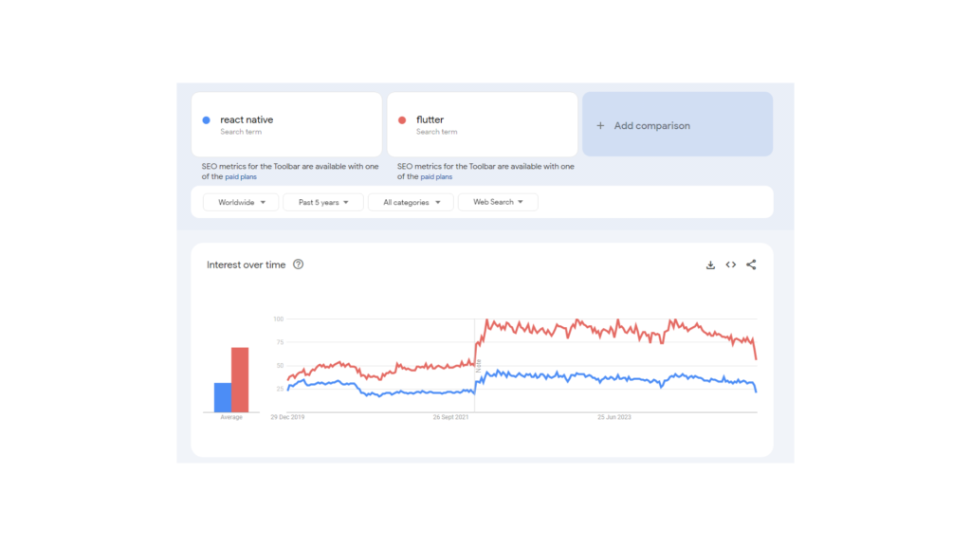The image size is (971, 546).
Task: Click the 100 y-axis label
Action: (279, 319)
